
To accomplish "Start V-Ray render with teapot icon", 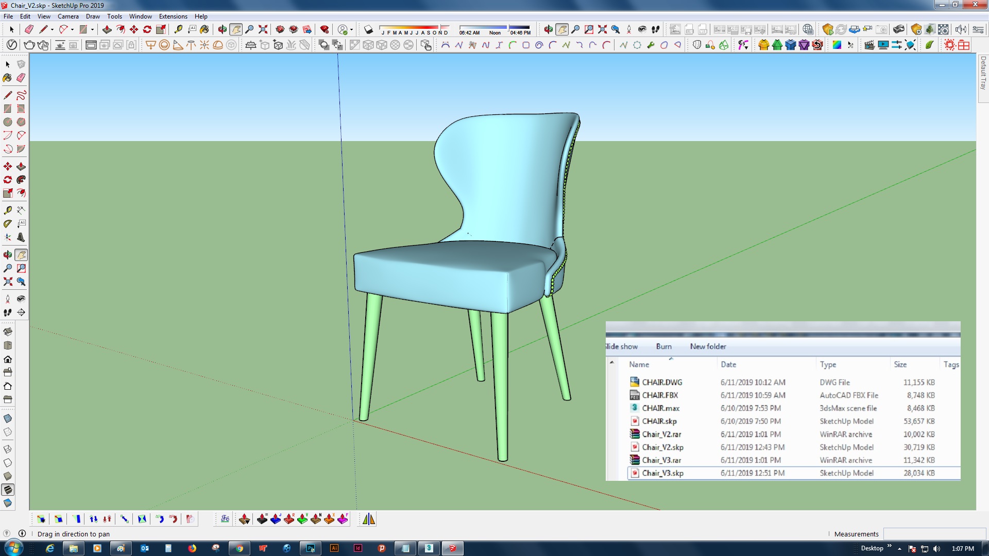I will [29, 45].
